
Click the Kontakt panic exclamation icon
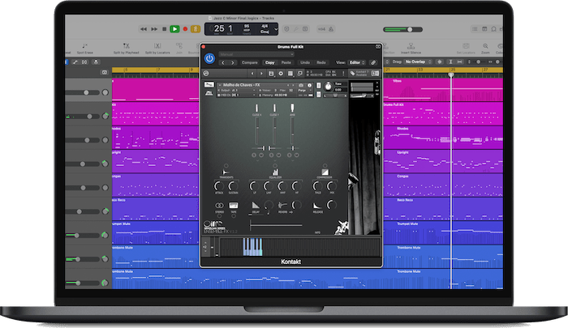(x=343, y=74)
